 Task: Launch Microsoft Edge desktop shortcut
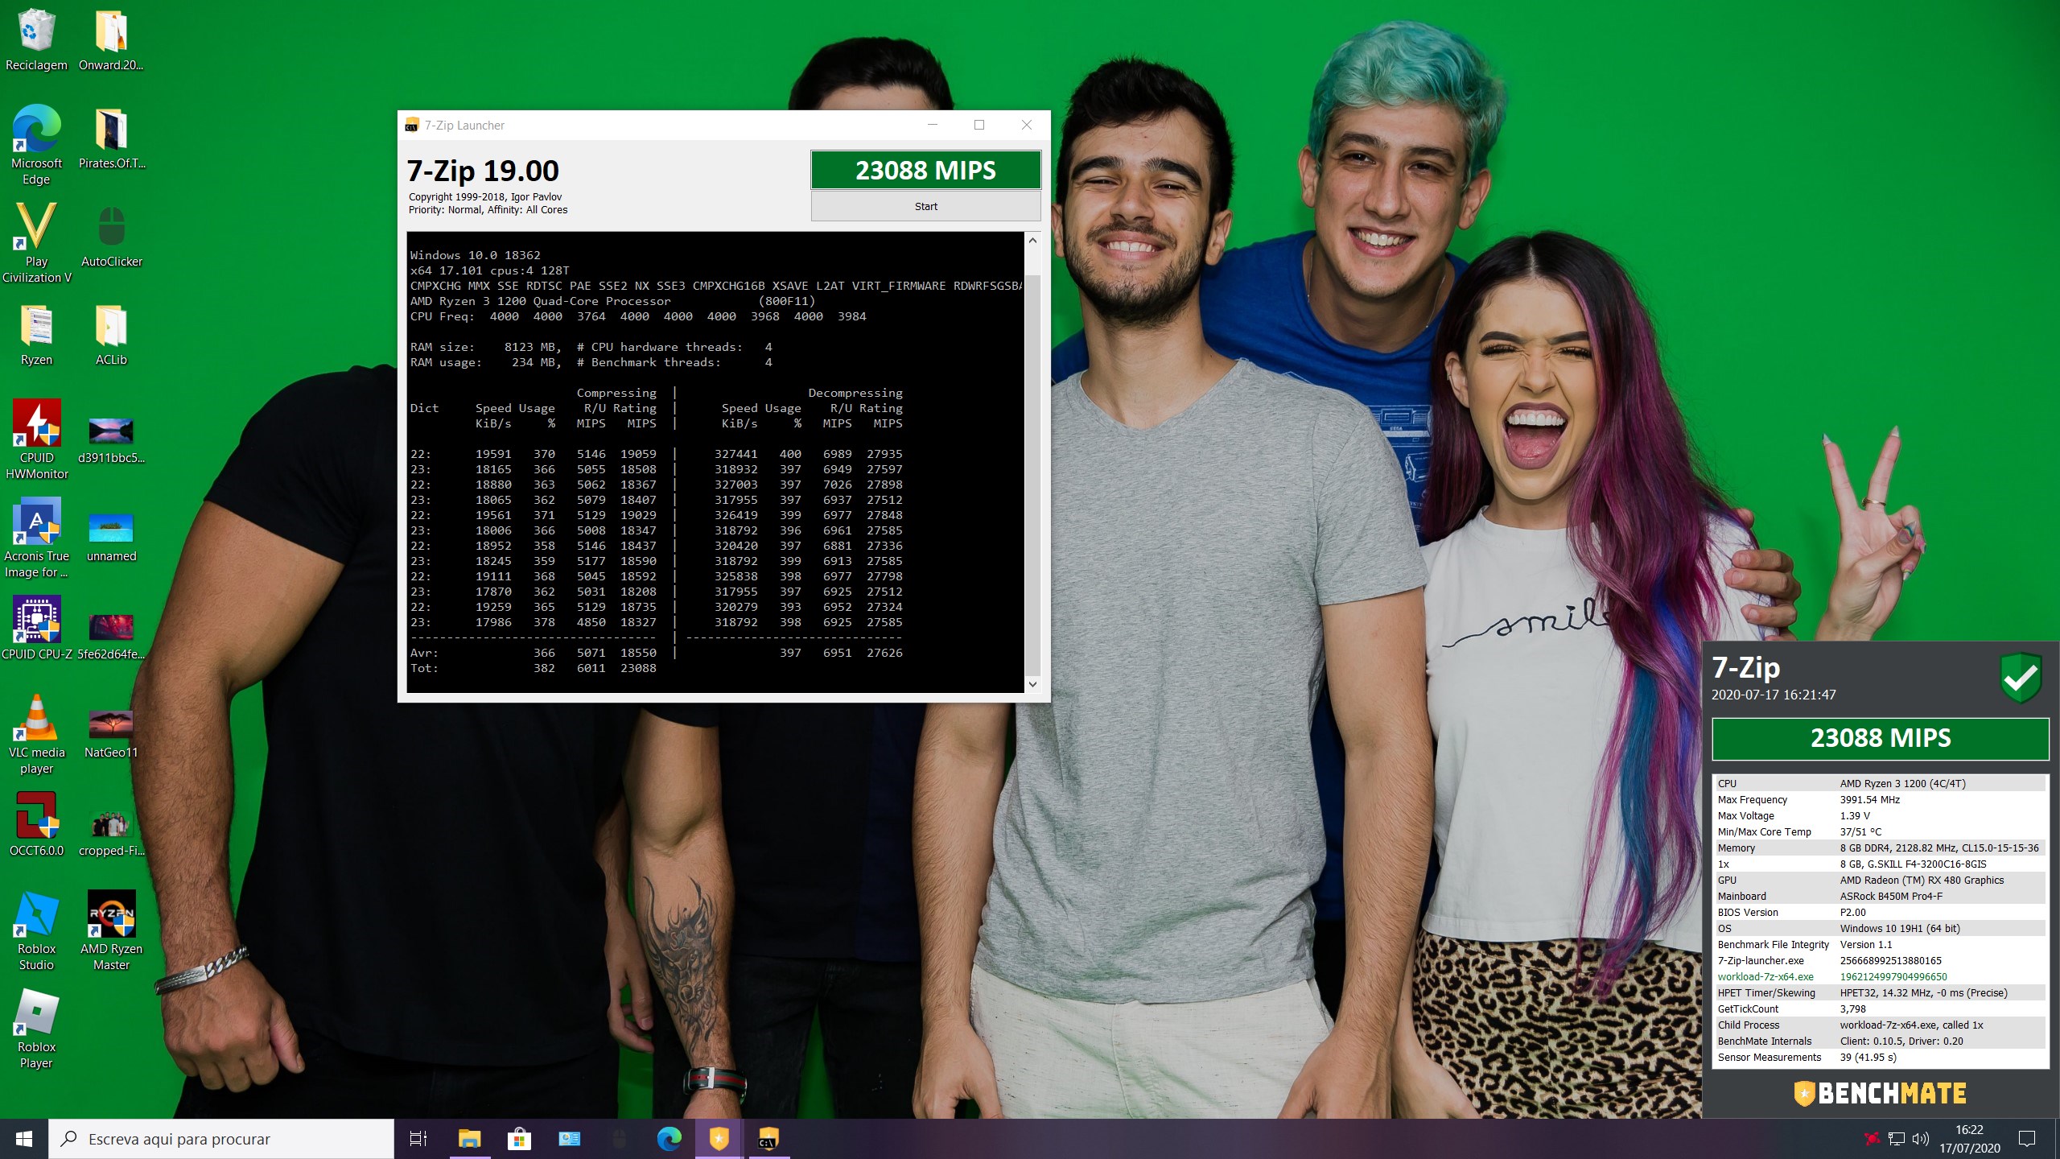(x=36, y=146)
